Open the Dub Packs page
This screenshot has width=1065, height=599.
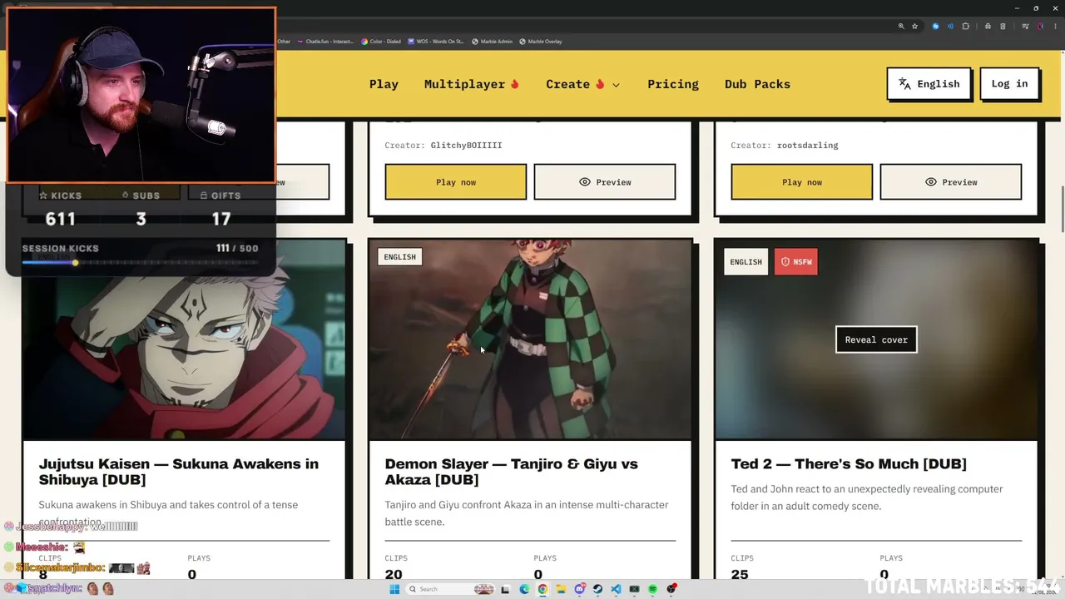click(757, 84)
